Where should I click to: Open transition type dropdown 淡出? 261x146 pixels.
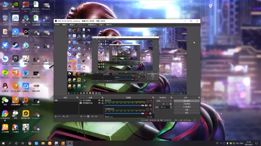click(x=164, y=101)
